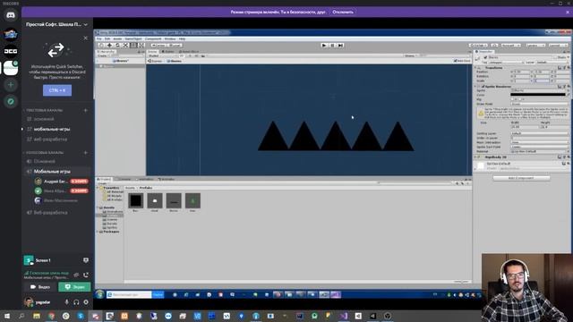Viewport: 573px width, 322px height.
Task: Collapse the Assets folder tree
Action: [x=98, y=208]
